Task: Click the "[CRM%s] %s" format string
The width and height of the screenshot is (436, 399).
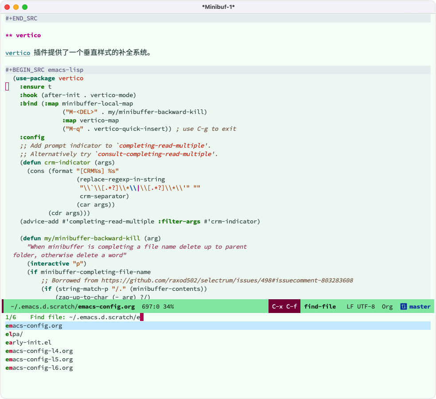Action: [97, 171]
